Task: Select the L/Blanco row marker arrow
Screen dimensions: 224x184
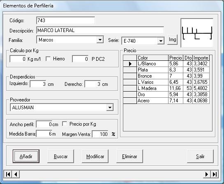Action: pyautogui.click(x=130, y=64)
